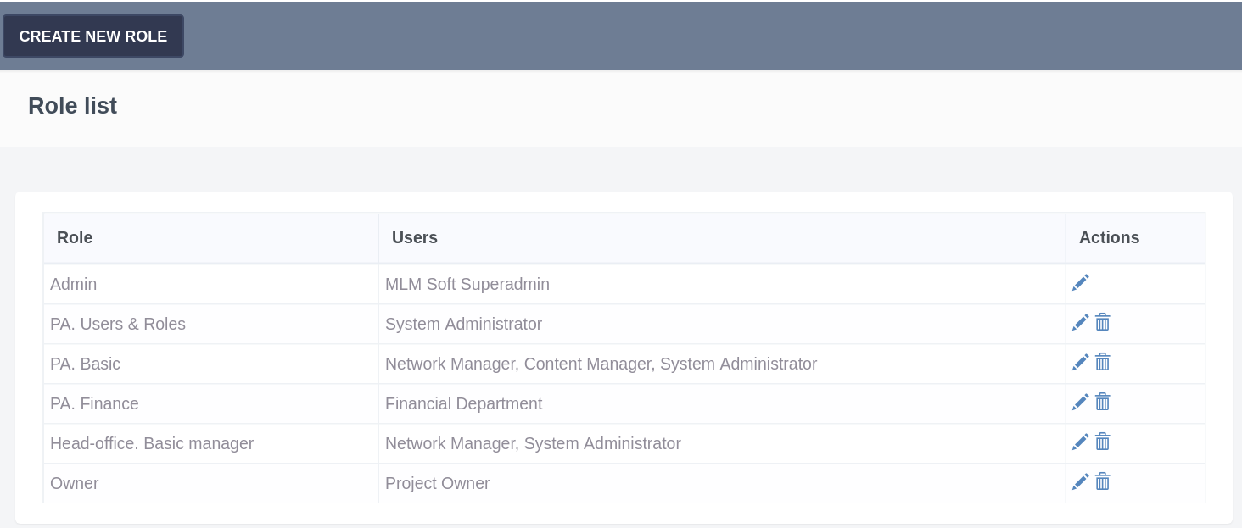Image resolution: width=1242 pixels, height=528 pixels.
Task: Delete the Owner role
Action: (1103, 482)
